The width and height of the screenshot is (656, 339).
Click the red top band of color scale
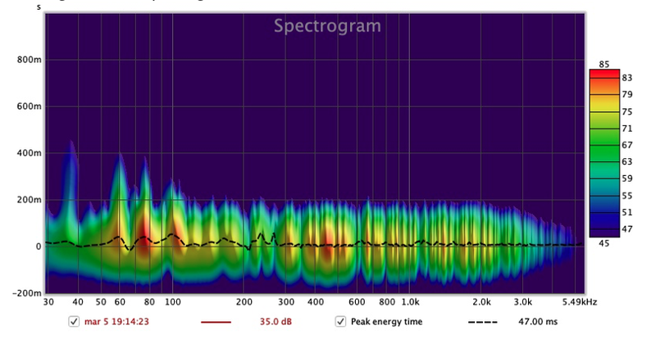(603, 75)
